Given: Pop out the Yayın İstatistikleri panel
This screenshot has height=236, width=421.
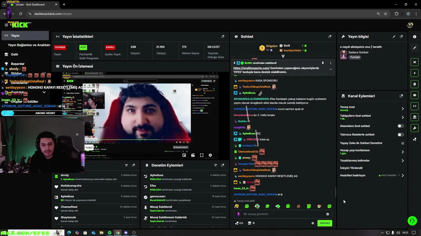Looking at the screenshot, I should point(223,36).
